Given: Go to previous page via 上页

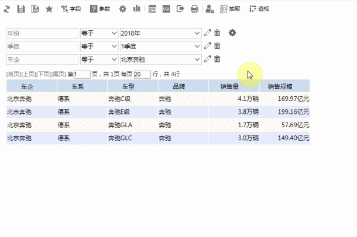Looking at the screenshot, I should 29,74.
